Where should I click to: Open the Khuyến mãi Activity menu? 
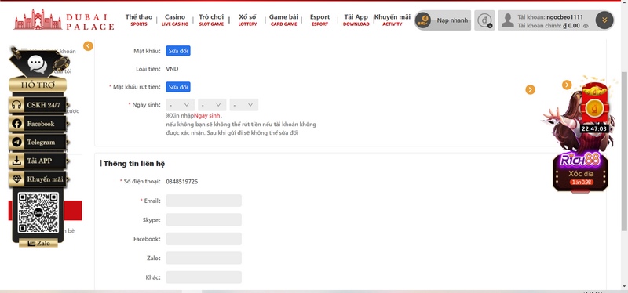click(x=392, y=20)
